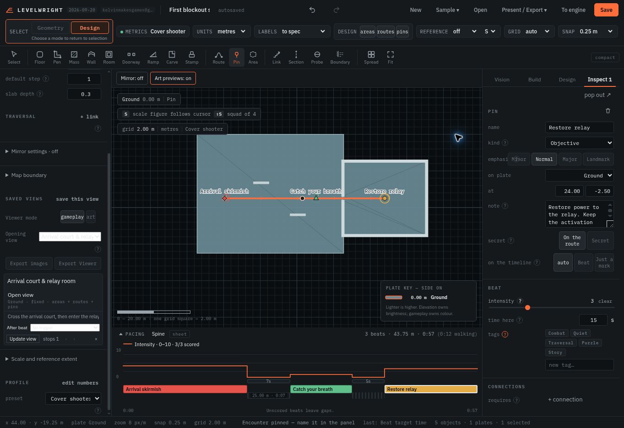624x428 pixels.
Task: Toggle the Mirror: off button
Action: 132,78
